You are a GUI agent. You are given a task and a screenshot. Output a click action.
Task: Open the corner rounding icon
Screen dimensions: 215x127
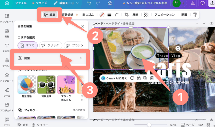pyautogui.click(x=117, y=15)
